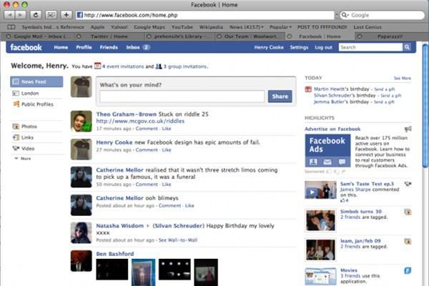The width and height of the screenshot is (429, 286).
Task: Open Profile in the Facebook header
Action: click(x=84, y=47)
